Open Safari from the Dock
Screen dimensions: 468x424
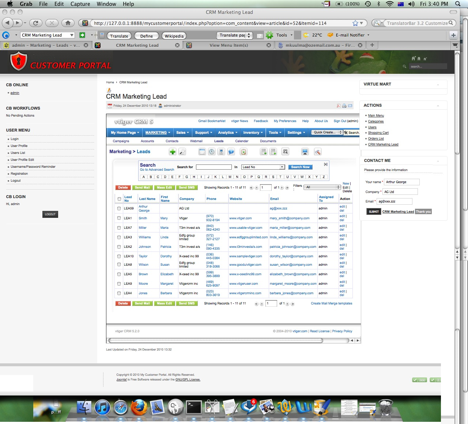[x=121, y=407]
